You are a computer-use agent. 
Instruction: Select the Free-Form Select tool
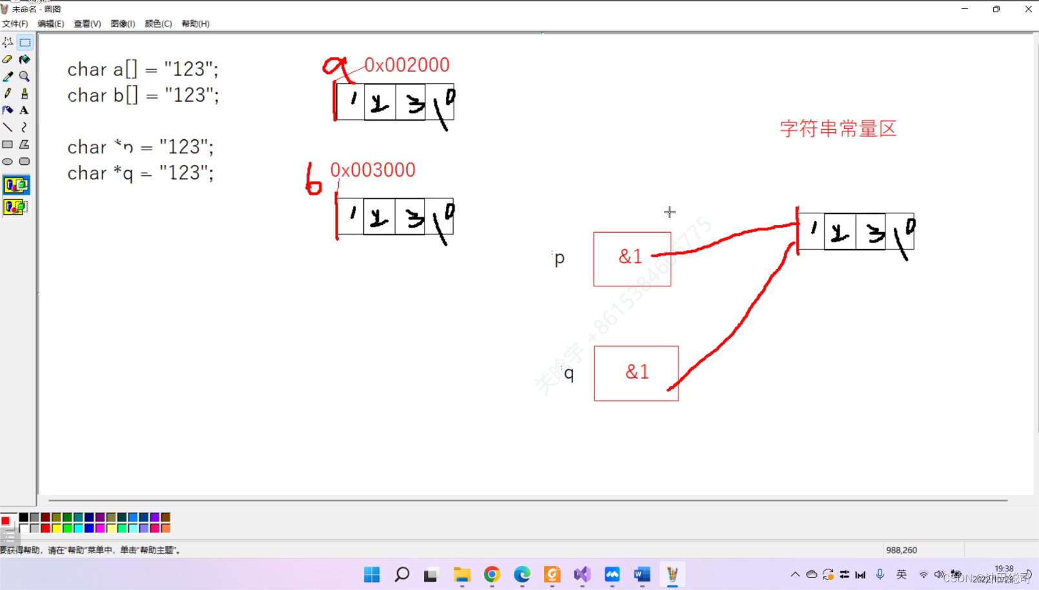[x=8, y=43]
